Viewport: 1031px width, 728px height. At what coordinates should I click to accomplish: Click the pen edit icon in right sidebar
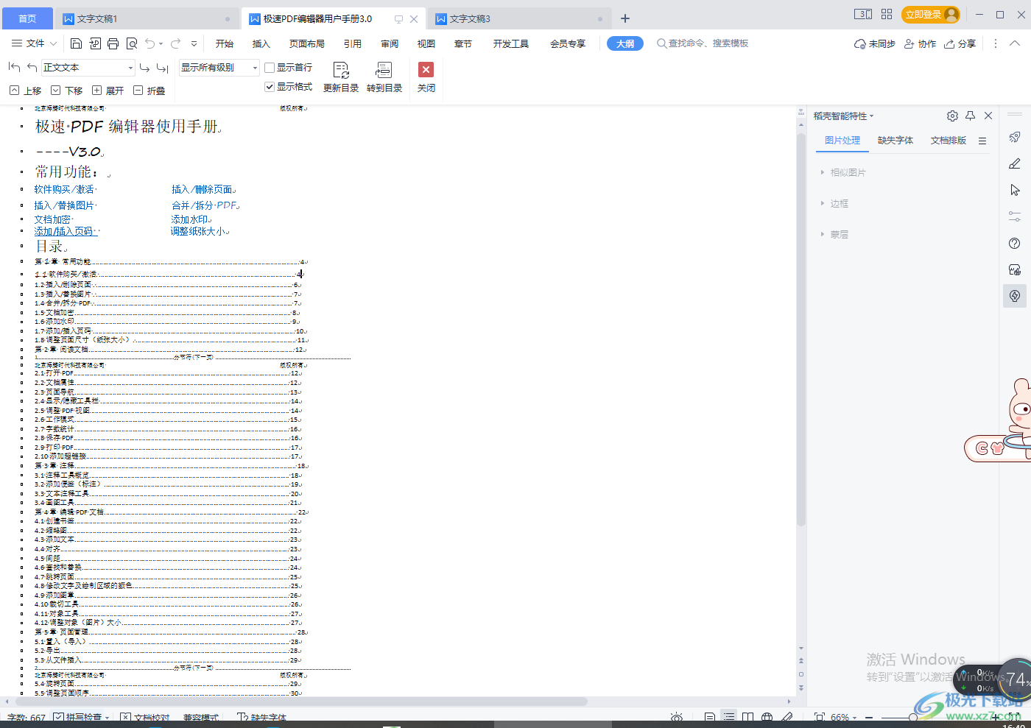1015,163
